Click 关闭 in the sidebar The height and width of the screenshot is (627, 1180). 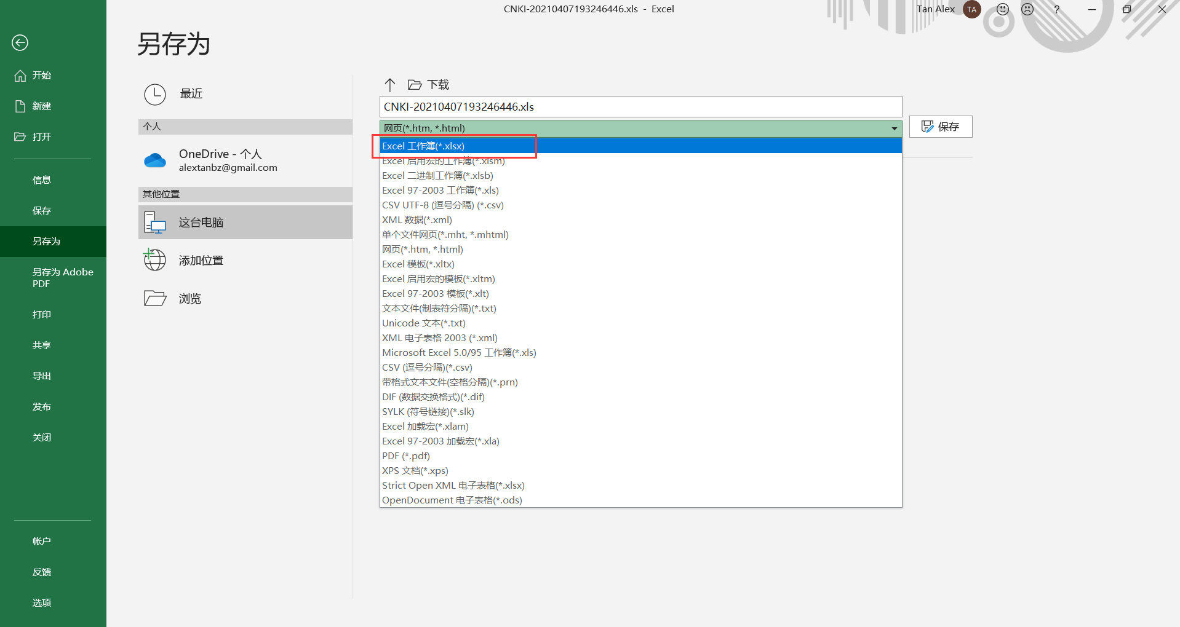click(53, 438)
